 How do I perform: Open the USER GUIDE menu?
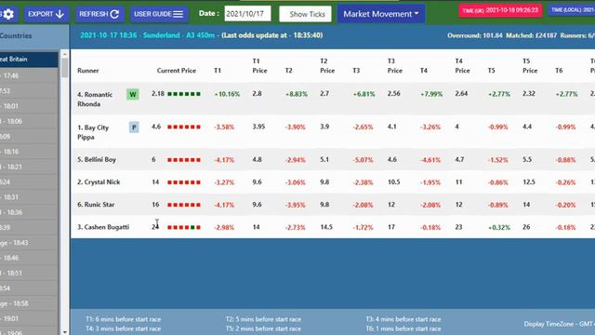(x=159, y=14)
